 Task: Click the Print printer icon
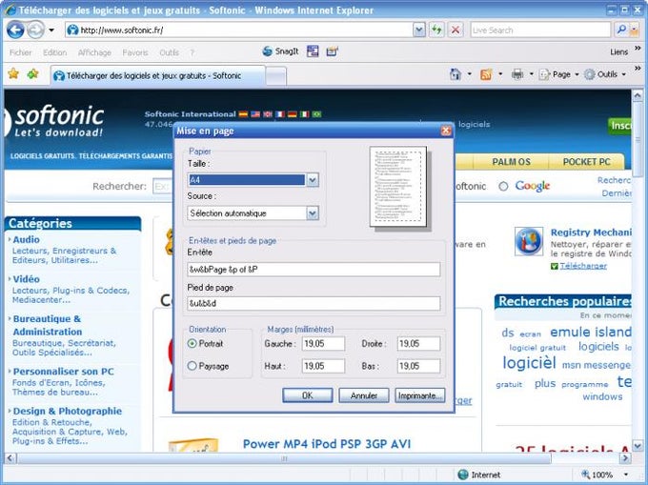pos(517,74)
